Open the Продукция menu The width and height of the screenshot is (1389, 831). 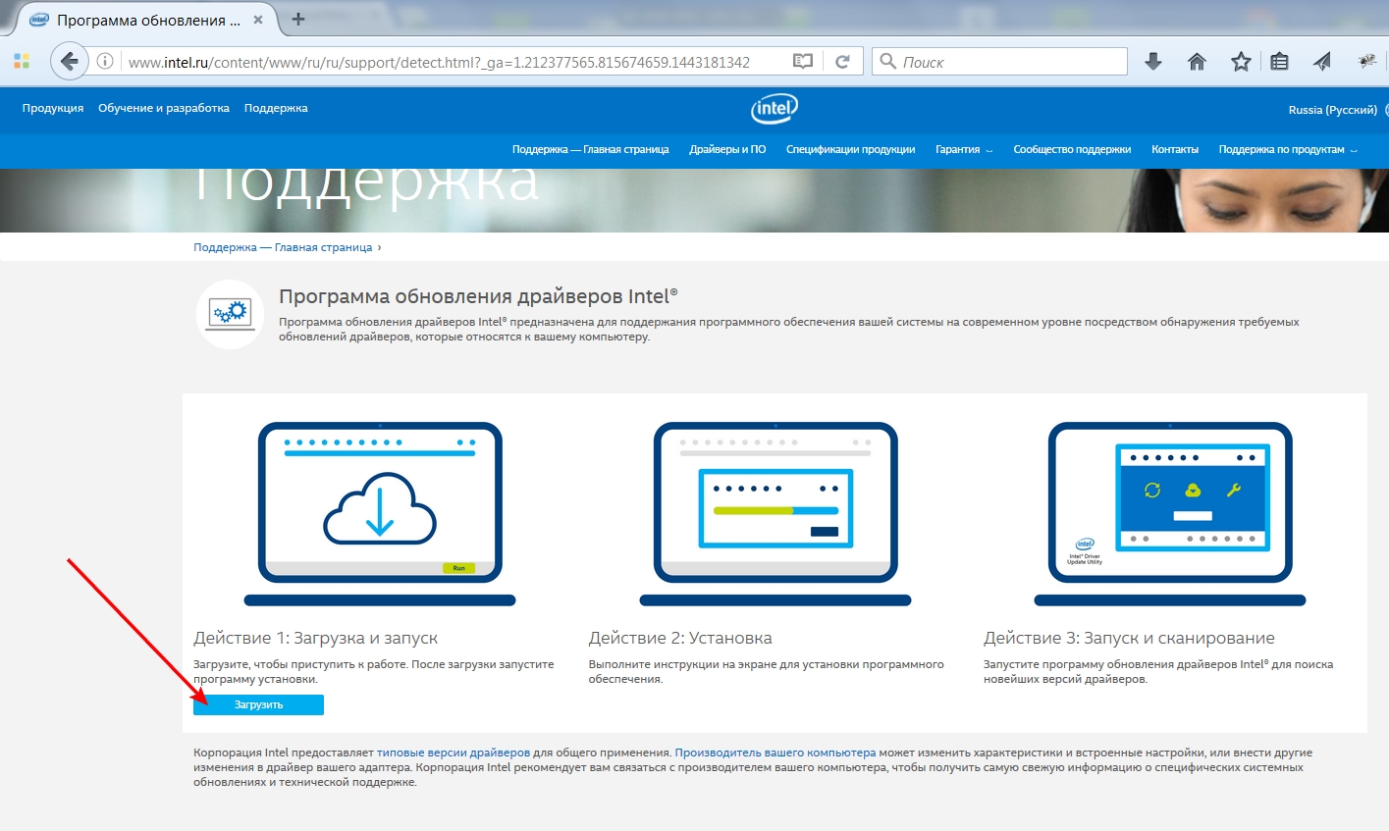(53, 108)
